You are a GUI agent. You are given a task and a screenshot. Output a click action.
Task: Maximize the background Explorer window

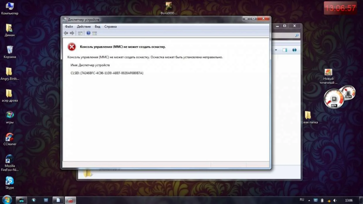tap(285, 26)
